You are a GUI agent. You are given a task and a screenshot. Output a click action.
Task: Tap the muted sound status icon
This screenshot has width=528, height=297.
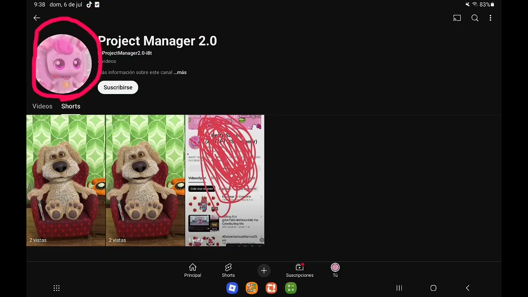click(467, 5)
